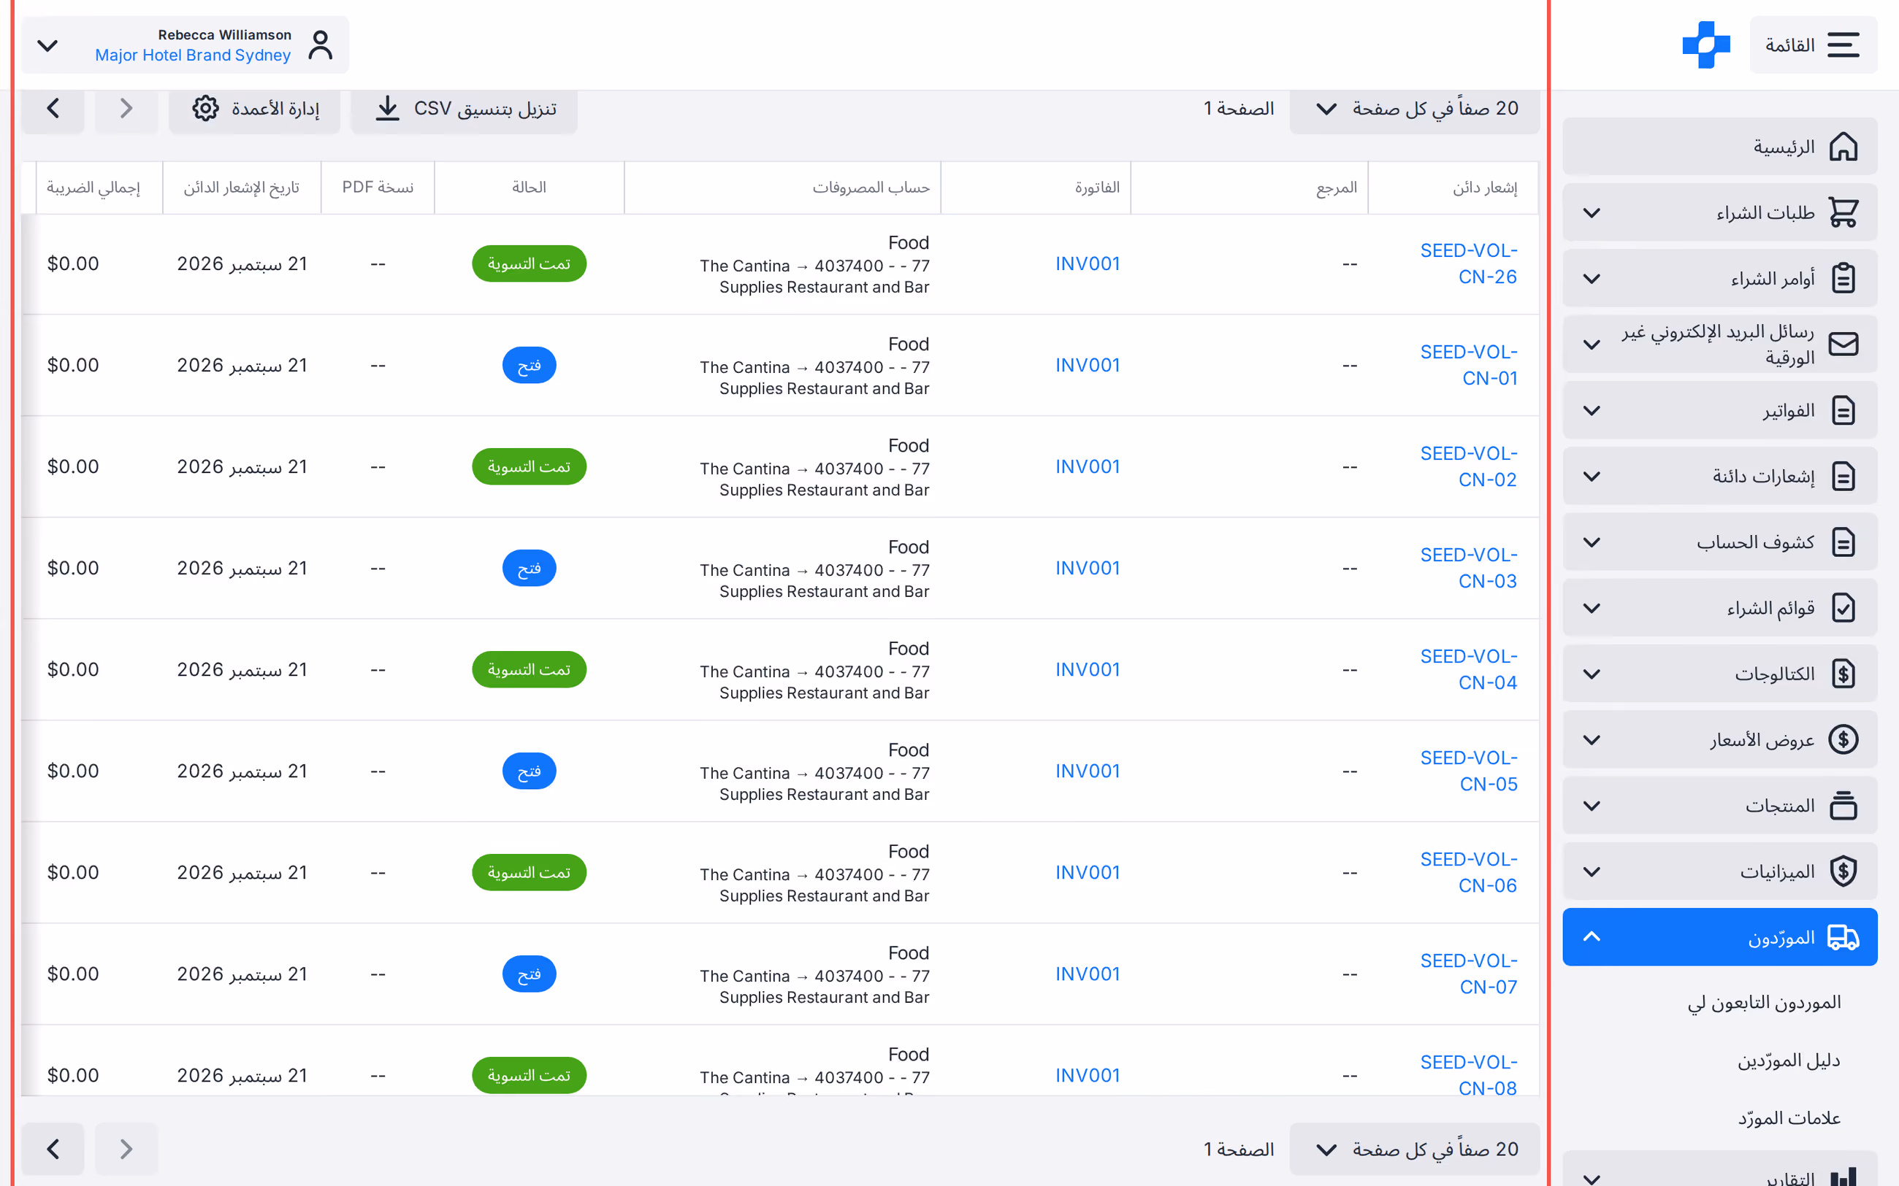Open bottom rows-per-page dropdown 20 صفاً
Screen dimensions: 1899x1186
[1414, 1149]
